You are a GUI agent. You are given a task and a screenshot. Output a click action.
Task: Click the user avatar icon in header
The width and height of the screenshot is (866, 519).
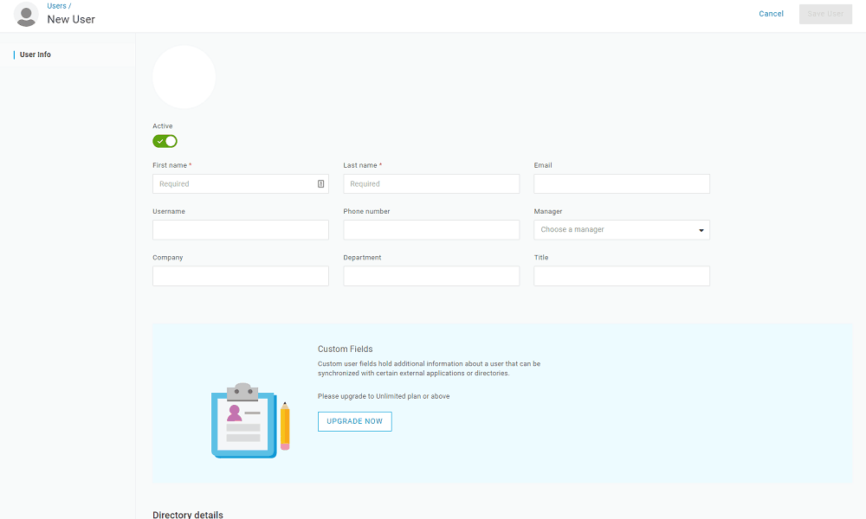(26, 15)
